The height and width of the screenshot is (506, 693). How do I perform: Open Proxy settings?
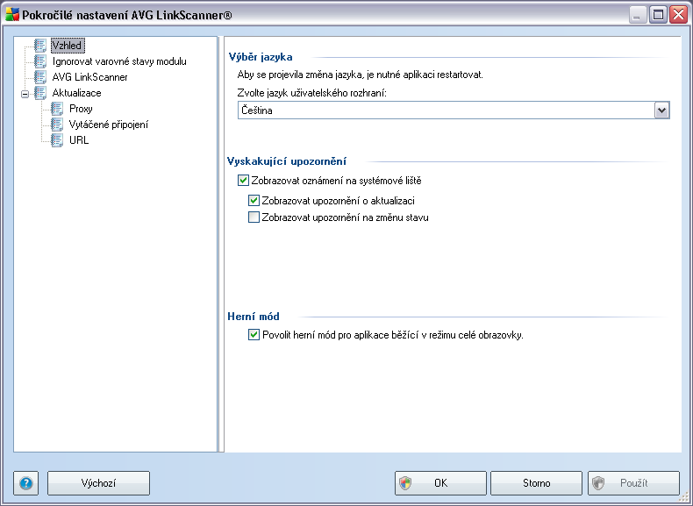81,109
